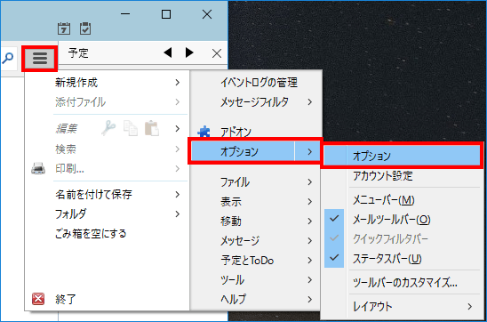
Task: Click the 編集 label
Action: tap(66, 128)
